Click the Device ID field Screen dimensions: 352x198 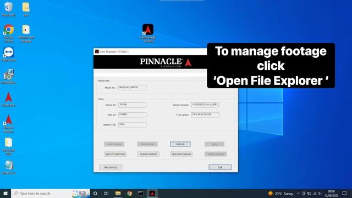(x=132, y=105)
